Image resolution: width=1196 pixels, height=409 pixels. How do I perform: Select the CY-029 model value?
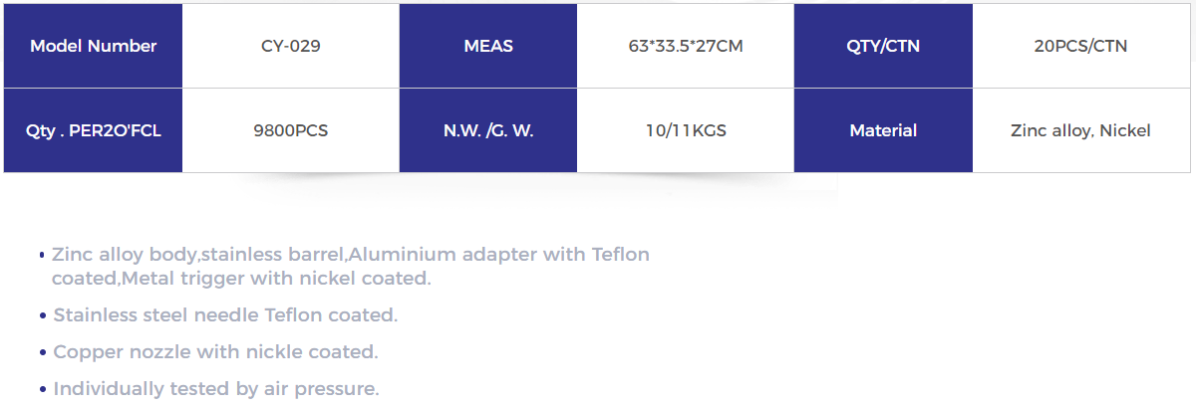click(290, 46)
